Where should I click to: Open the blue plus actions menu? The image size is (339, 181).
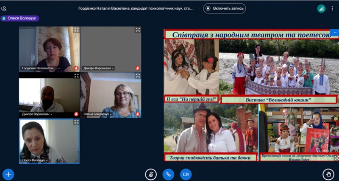click(8, 174)
